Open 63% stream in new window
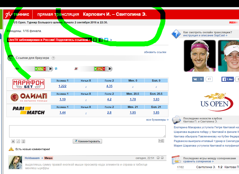Viewport: 239px width, 174px height. [x=56, y=69]
